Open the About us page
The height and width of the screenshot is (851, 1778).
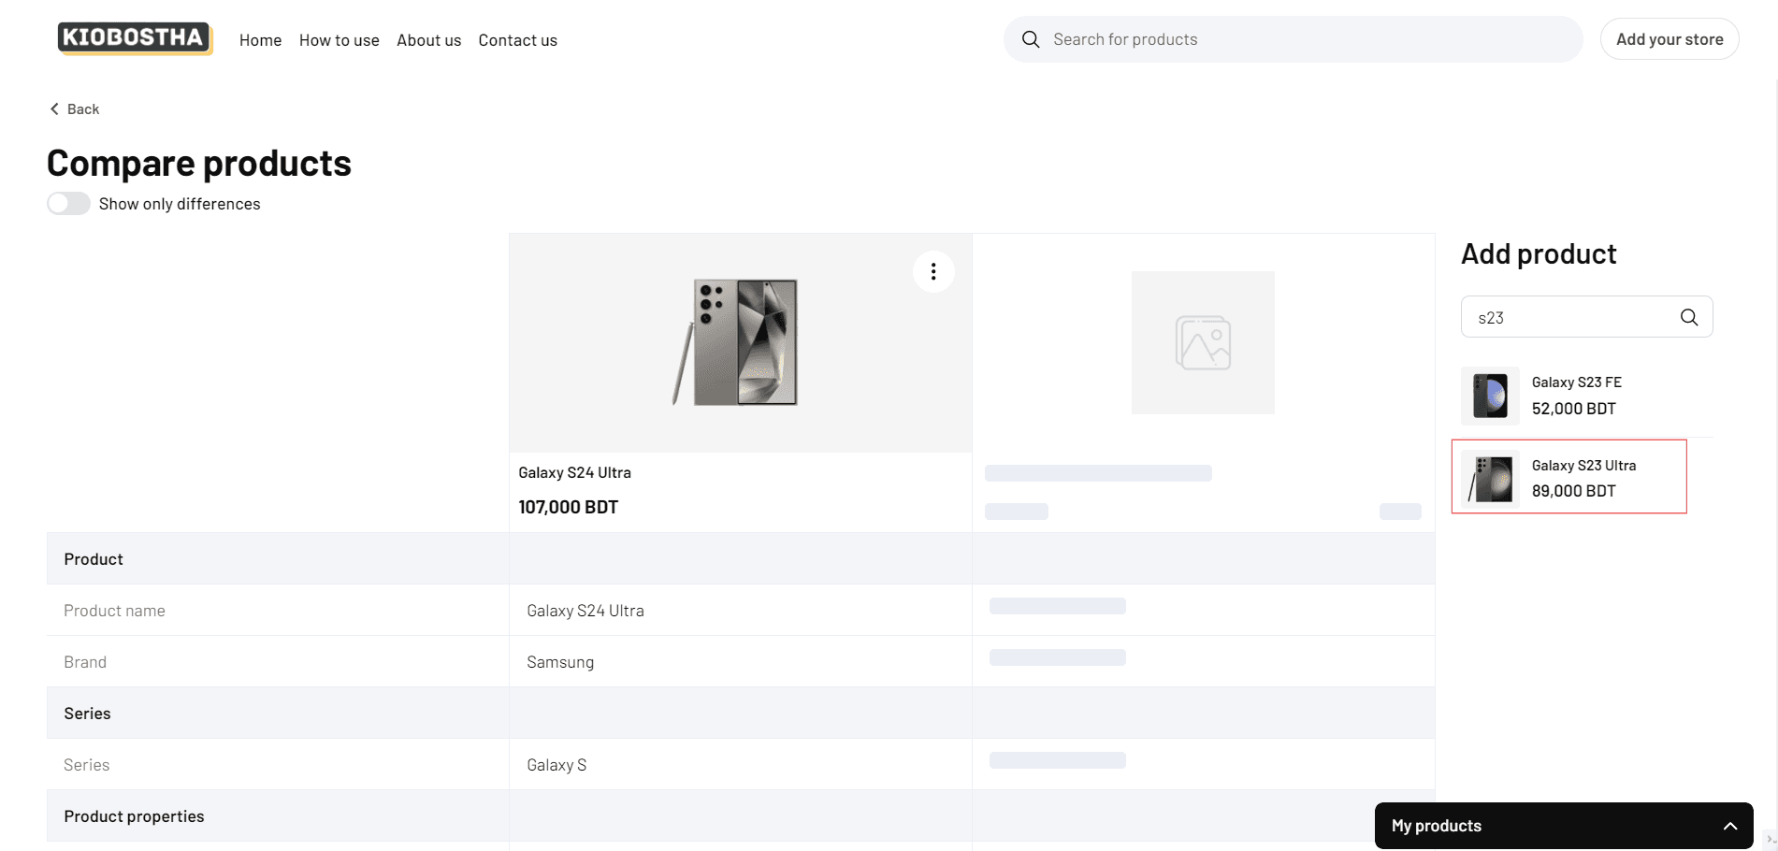click(428, 40)
